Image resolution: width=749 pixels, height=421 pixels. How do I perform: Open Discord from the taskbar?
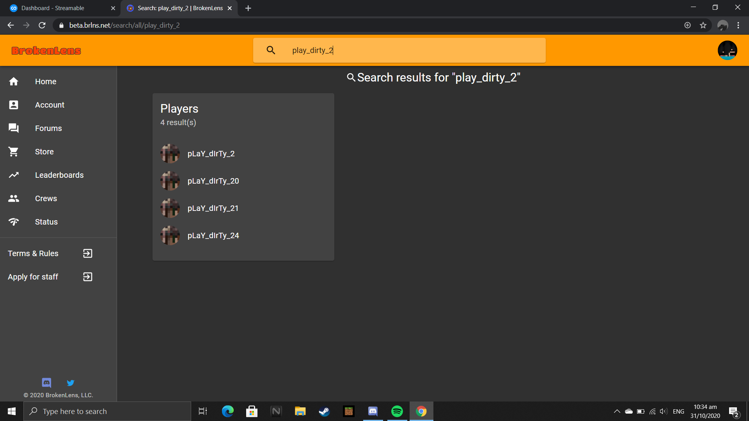(x=373, y=411)
